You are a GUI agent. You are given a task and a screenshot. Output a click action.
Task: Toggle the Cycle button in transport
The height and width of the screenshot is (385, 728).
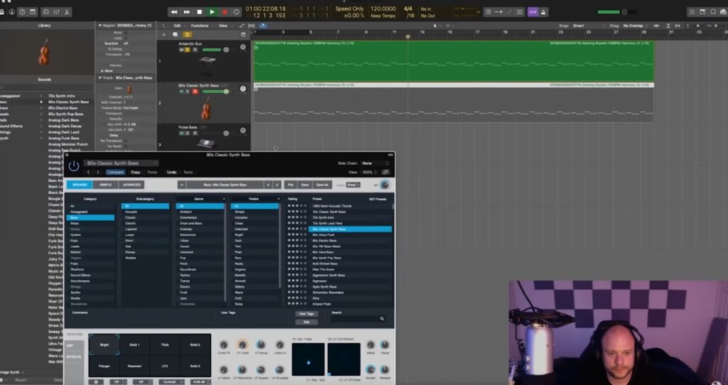pos(237,12)
